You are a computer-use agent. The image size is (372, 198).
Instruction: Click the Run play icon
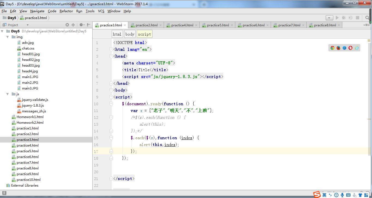[x=337, y=18]
